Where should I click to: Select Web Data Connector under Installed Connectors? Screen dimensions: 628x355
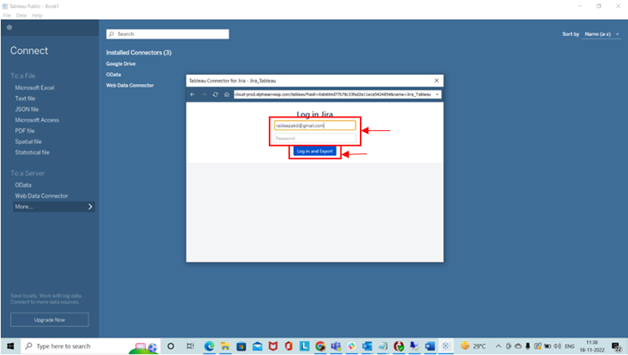coord(129,85)
